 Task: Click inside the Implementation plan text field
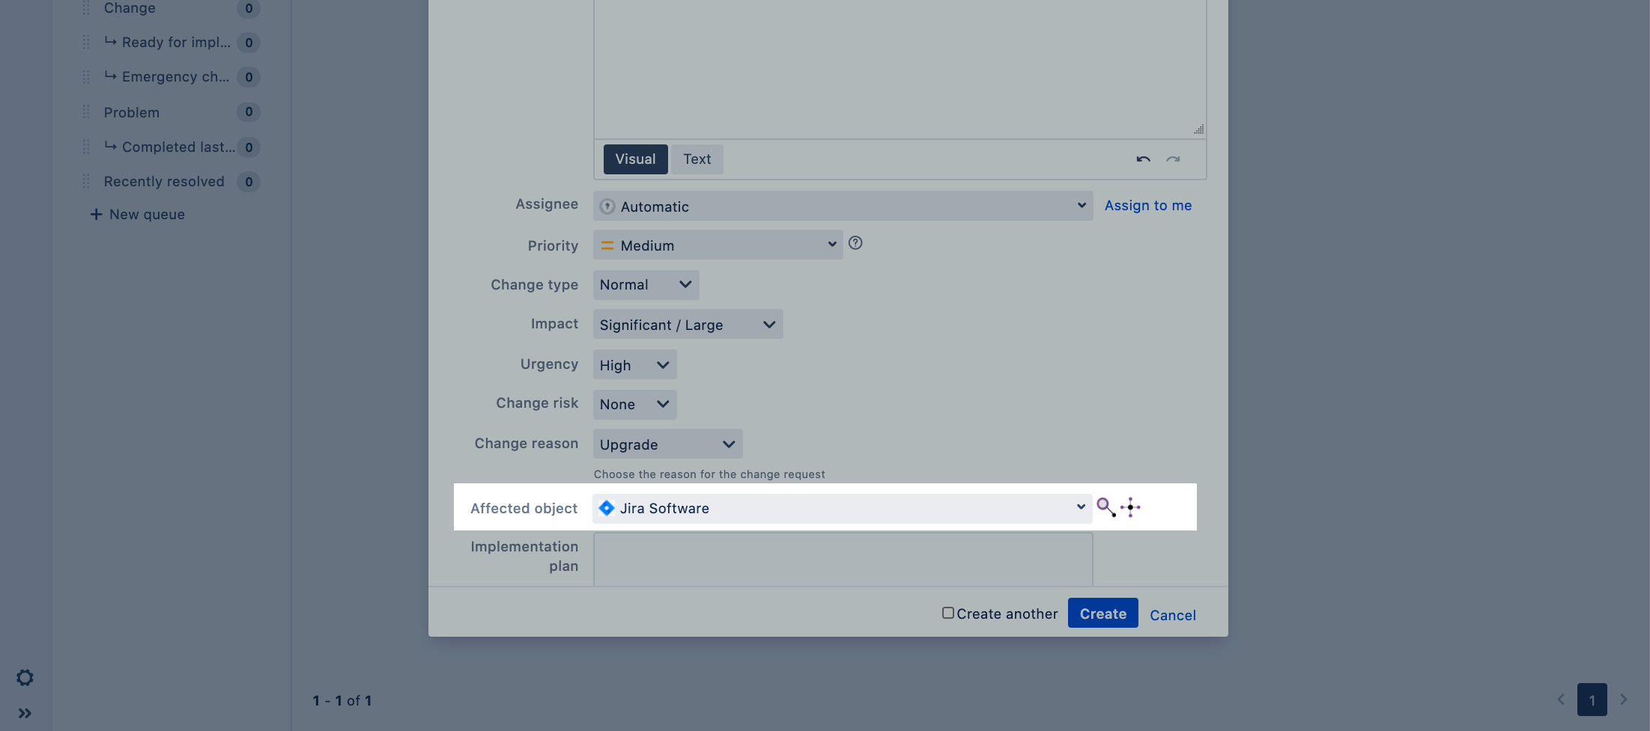click(x=843, y=560)
